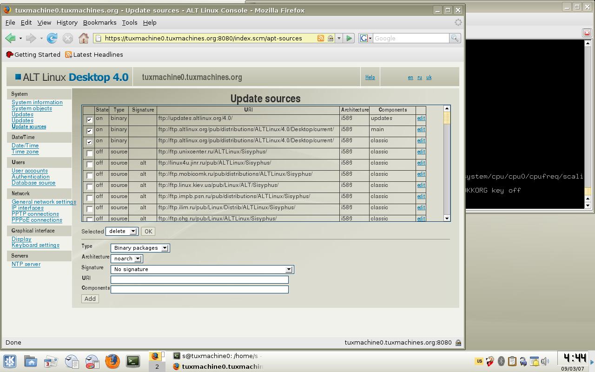Image resolution: width=595 pixels, height=372 pixels.
Task: Enable the ftp.unixcenter.ru source checkbox
Action: click(90, 153)
